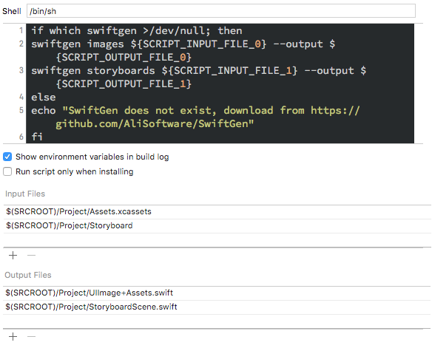The width and height of the screenshot is (432, 348).
Task: Enable Run script only when installing
Action: pos(7,171)
